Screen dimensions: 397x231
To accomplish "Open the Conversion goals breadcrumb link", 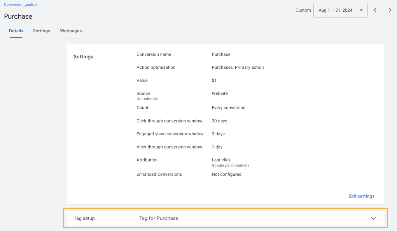I will (19, 5).
